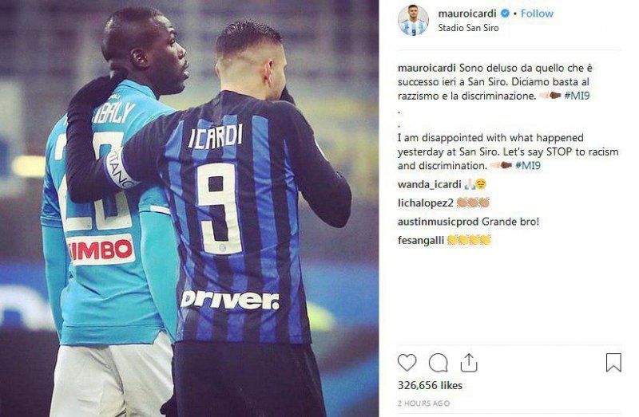Click the blue verified badge
Screen dimensions: 639x417
click(505, 14)
